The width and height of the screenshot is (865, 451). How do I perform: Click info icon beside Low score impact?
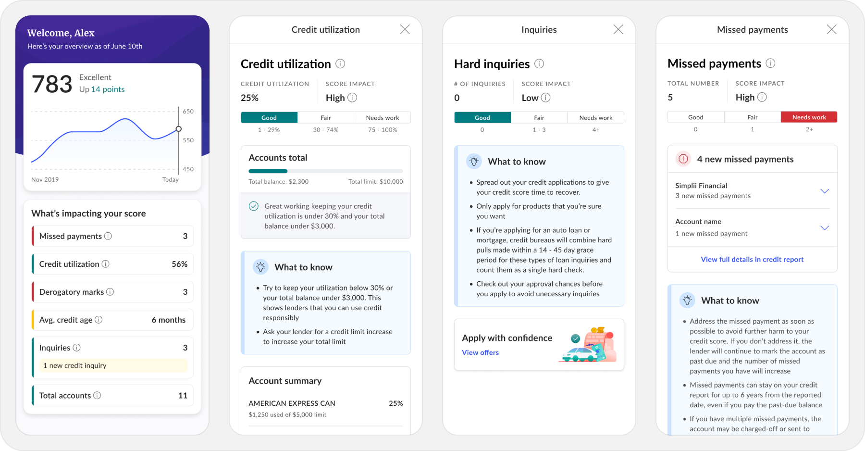[x=545, y=98]
